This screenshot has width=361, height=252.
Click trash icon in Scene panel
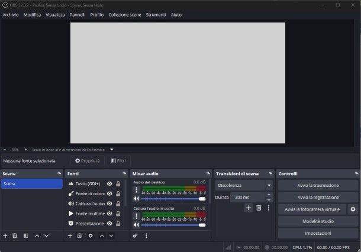coord(15,235)
